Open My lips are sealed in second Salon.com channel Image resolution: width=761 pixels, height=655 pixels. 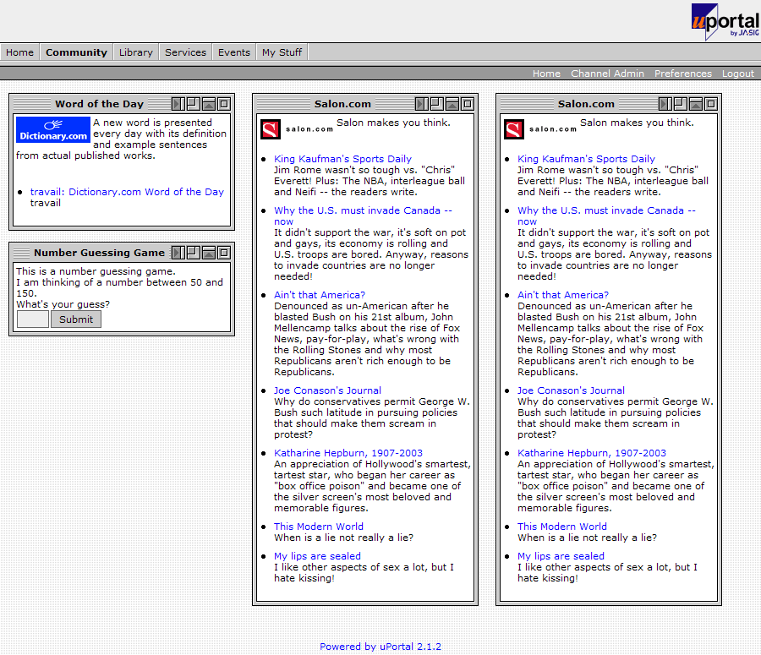(561, 556)
